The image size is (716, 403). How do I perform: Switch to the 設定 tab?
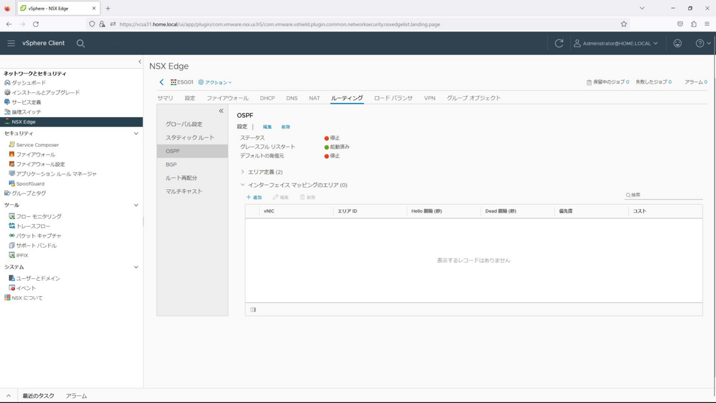pos(190,98)
